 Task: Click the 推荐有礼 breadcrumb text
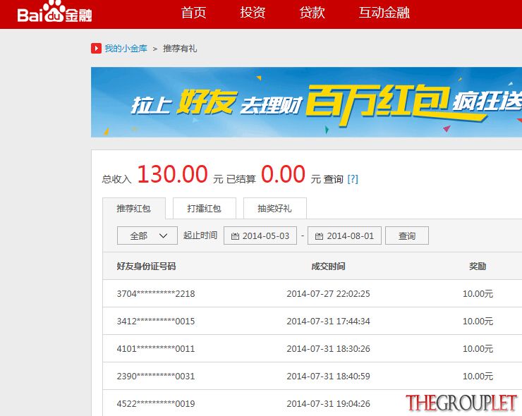pyautogui.click(x=180, y=49)
